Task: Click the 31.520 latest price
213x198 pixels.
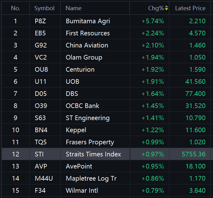Action: 195,106
